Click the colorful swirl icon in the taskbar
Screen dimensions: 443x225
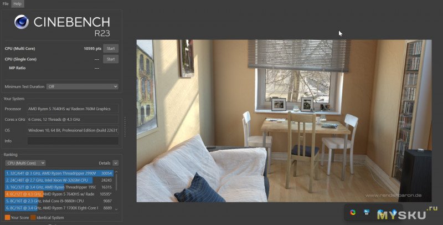tap(353, 213)
